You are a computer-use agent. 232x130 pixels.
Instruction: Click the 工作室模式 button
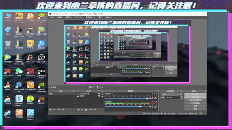[x=195, y=103]
